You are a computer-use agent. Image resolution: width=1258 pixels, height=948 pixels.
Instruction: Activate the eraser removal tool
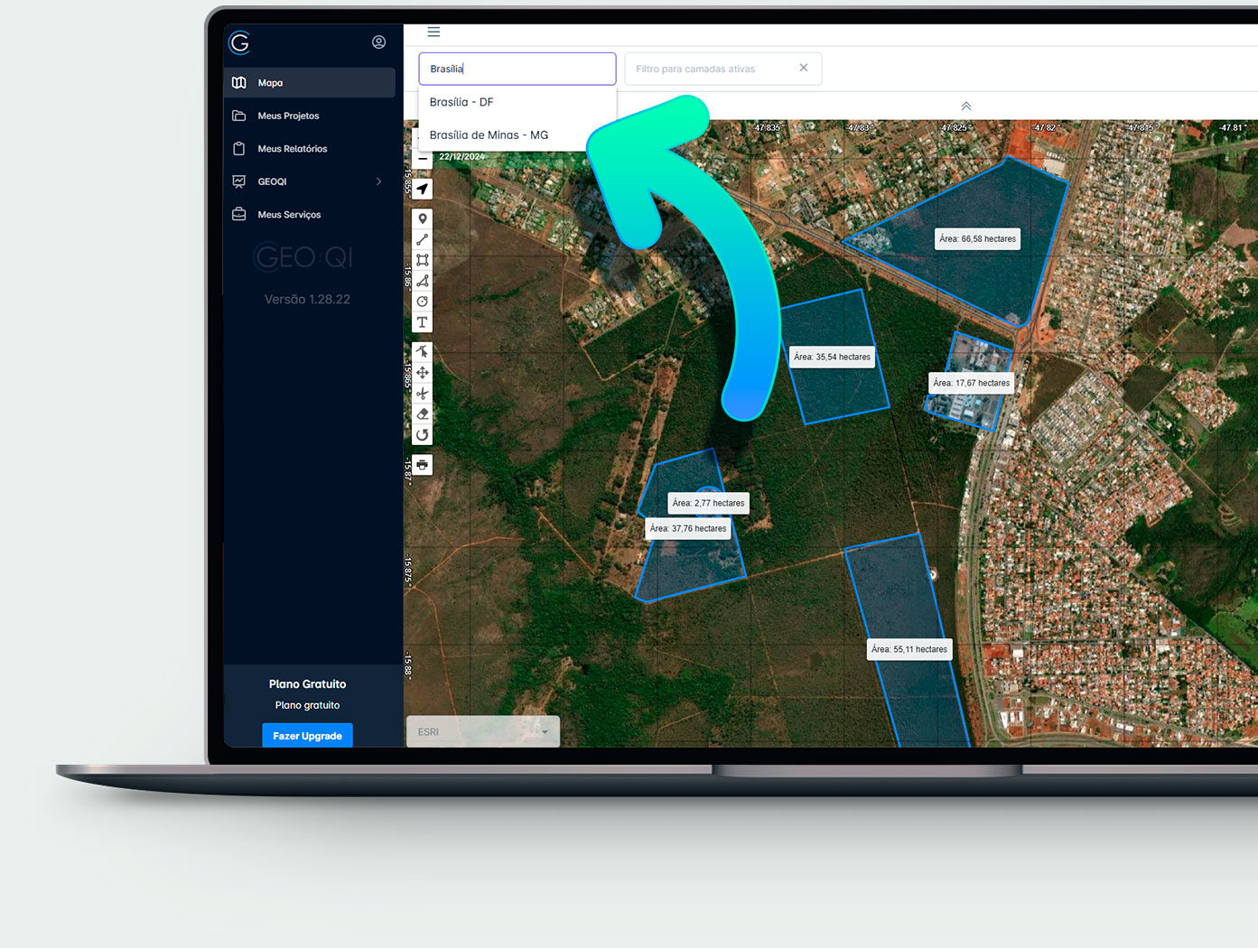point(423,414)
